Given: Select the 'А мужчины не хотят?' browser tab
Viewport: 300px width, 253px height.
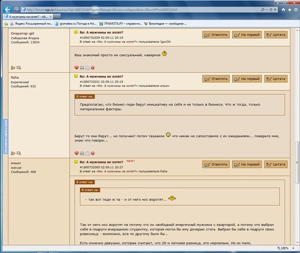Looking at the screenshot, I should tap(28, 17).
